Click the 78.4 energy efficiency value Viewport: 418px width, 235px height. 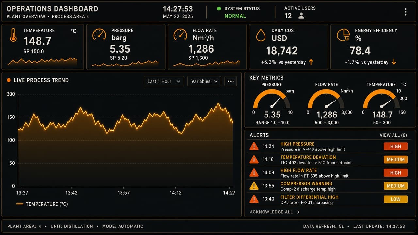tap(360, 51)
